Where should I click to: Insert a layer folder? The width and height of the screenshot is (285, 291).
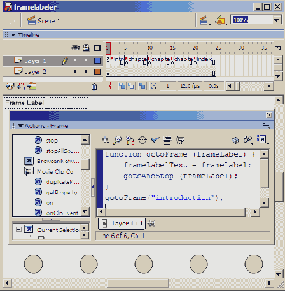32,86
